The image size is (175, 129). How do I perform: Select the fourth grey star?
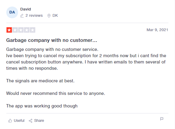(26, 30)
